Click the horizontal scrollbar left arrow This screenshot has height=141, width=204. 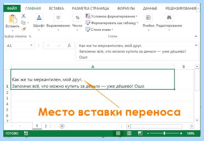pyautogui.click(x=129, y=126)
